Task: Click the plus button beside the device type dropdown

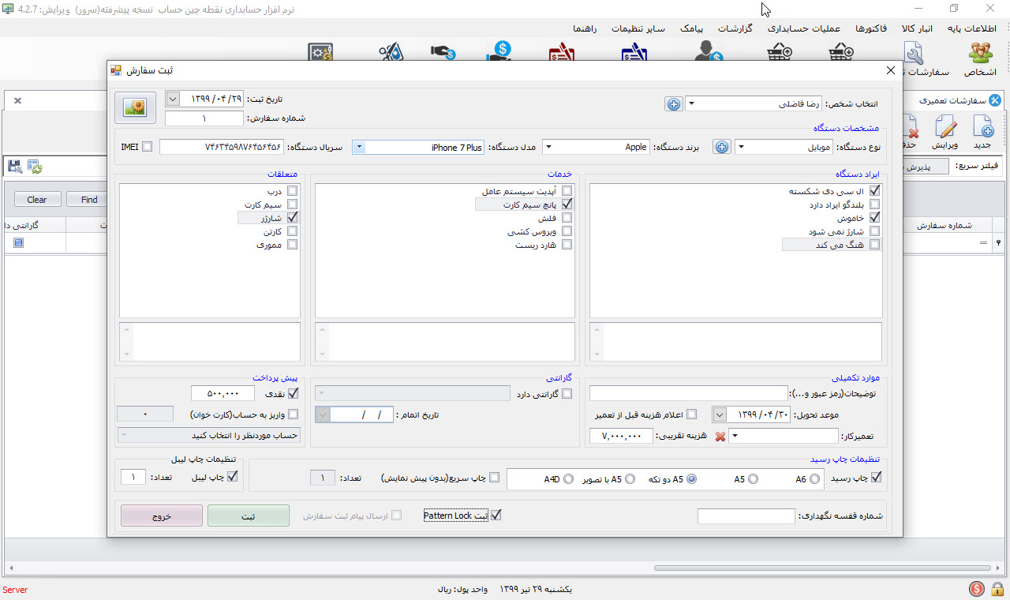Action: coord(721,147)
